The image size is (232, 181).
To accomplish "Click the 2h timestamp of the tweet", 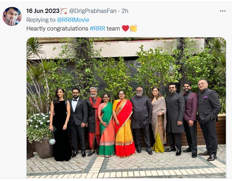I will [125, 11].
